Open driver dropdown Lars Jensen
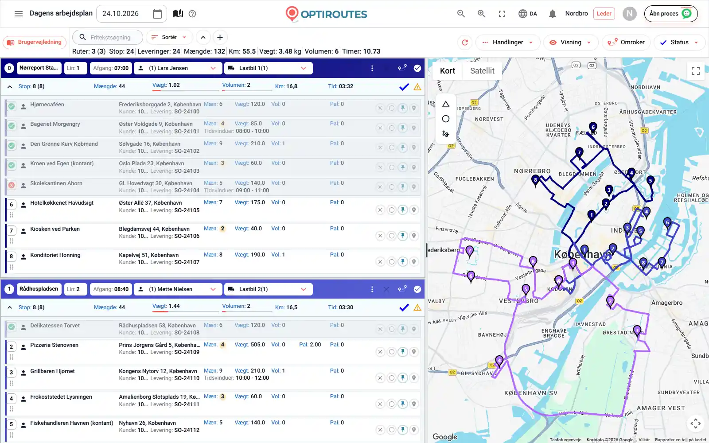The image size is (709, 443). [x=177, y=68]
